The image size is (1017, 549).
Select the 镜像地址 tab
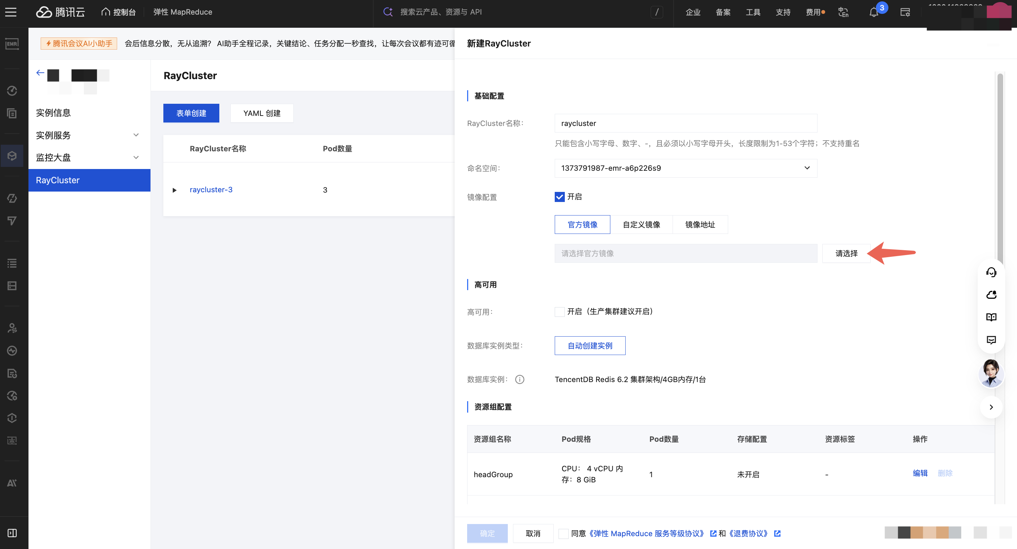pos(700,225)
